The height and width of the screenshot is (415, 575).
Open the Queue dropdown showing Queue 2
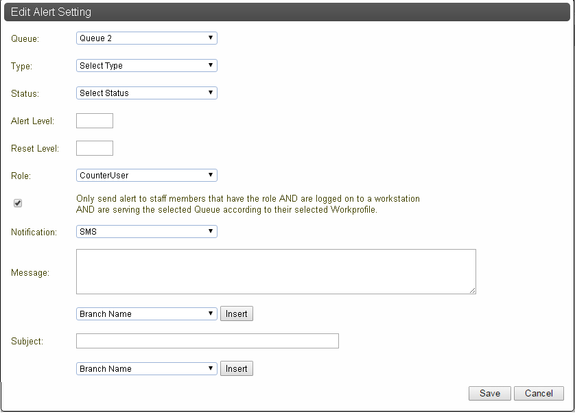coord(147,38)
